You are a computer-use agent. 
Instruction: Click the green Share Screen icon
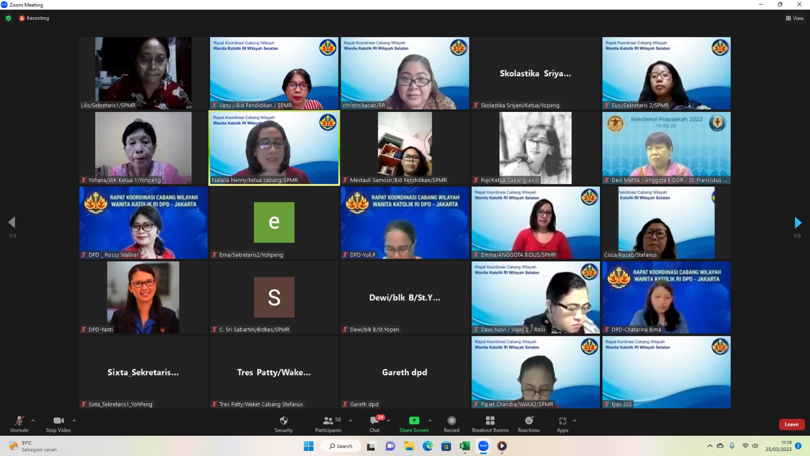(414, 421)
